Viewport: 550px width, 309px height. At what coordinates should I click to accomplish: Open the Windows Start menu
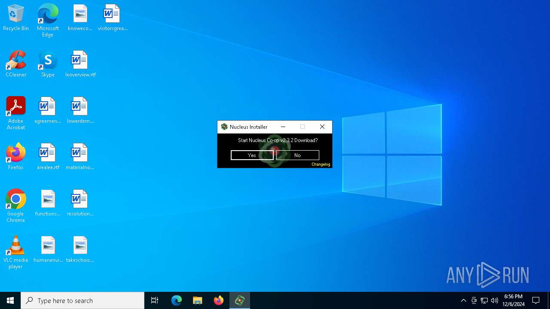(10, 300)
